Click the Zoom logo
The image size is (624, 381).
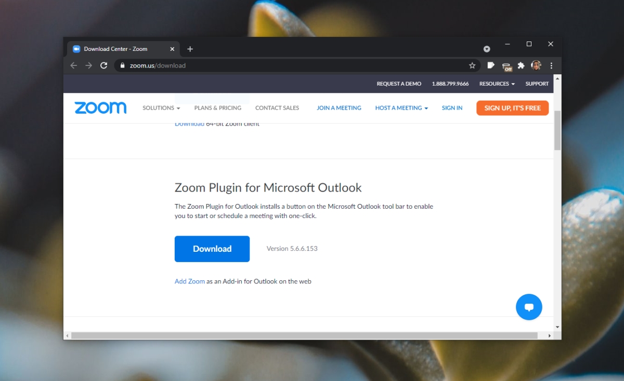100,107
